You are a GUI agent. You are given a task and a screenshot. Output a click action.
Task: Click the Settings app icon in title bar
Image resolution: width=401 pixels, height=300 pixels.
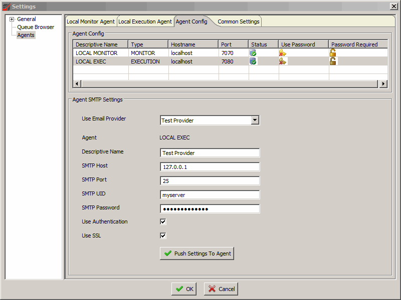7,6
